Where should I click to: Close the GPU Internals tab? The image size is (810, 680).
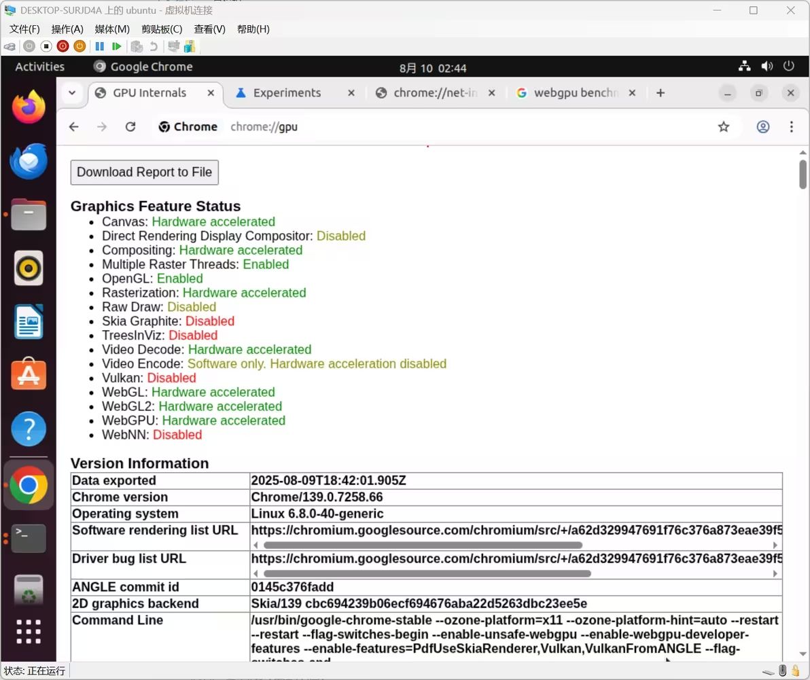pos(211,93)
